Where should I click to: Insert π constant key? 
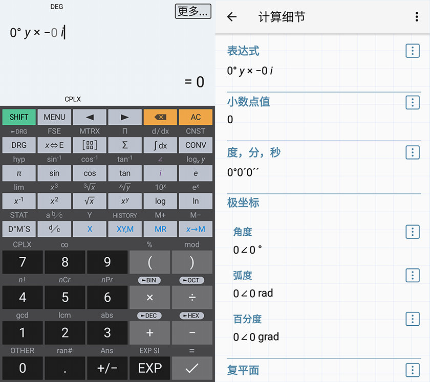click(19, 173)
